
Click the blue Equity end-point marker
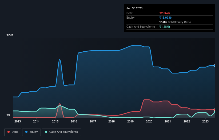click(214, 66)
